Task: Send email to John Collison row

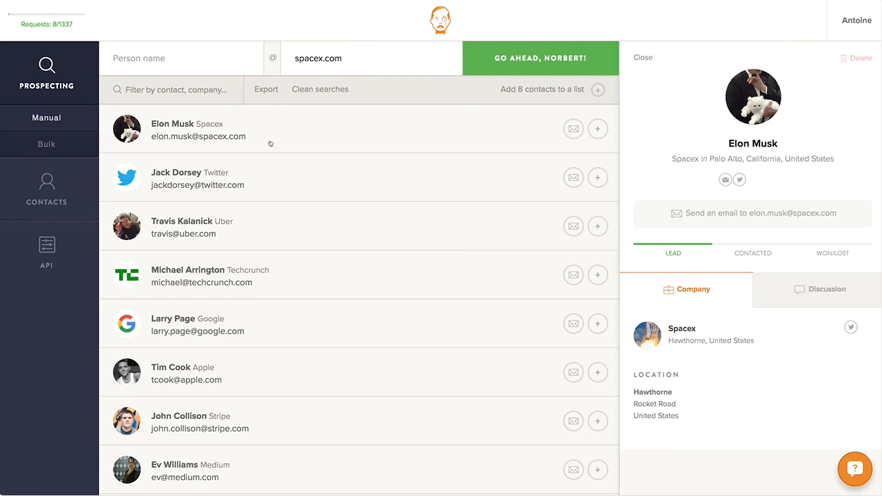Action: coord(573,421)
